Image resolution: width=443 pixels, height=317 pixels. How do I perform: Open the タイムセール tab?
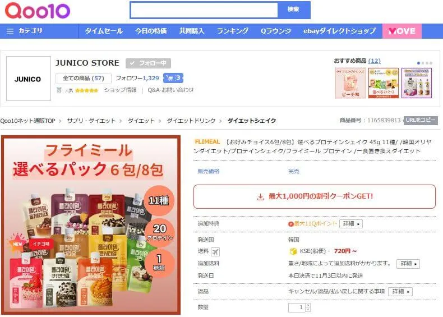[104, 31]
